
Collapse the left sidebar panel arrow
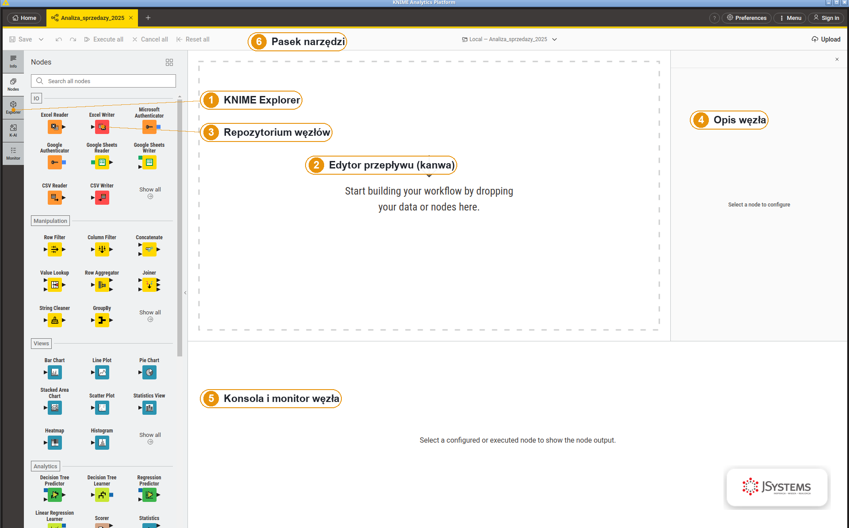coord(185,293)
